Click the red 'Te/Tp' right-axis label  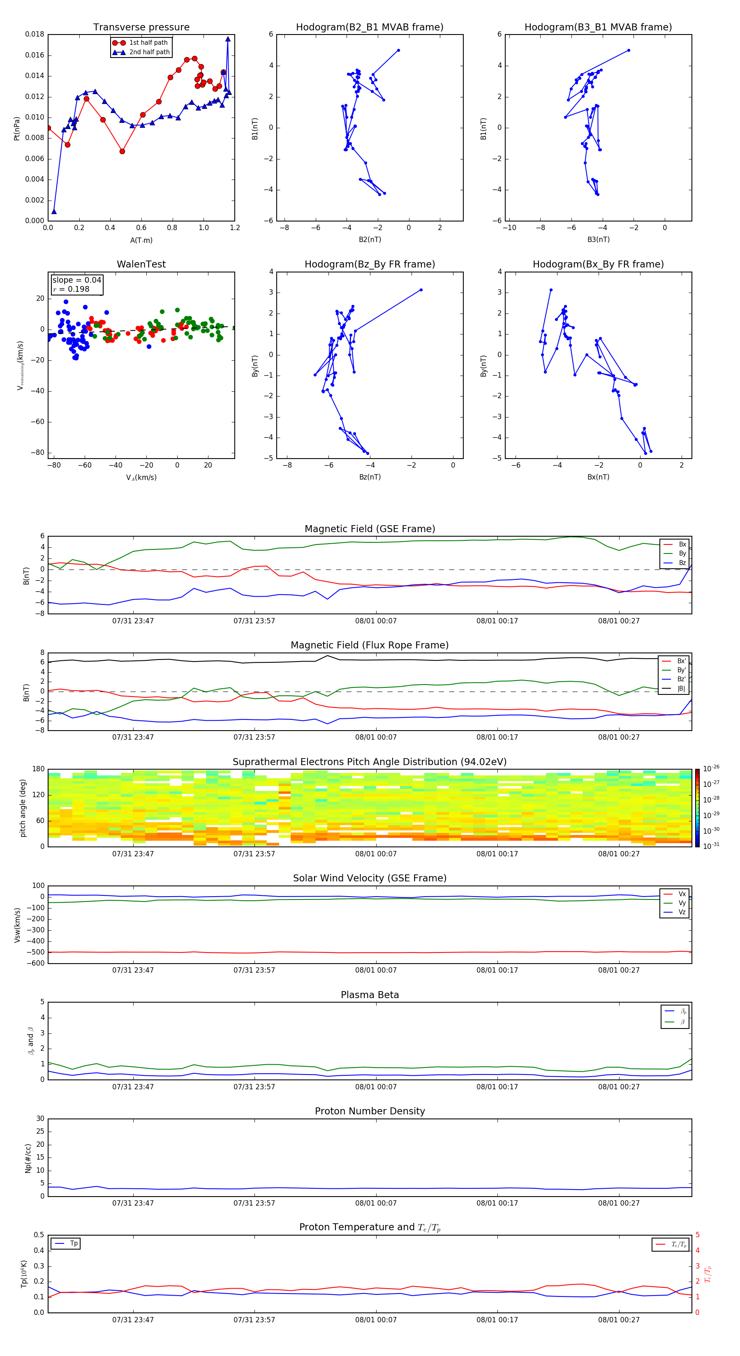708,1274
